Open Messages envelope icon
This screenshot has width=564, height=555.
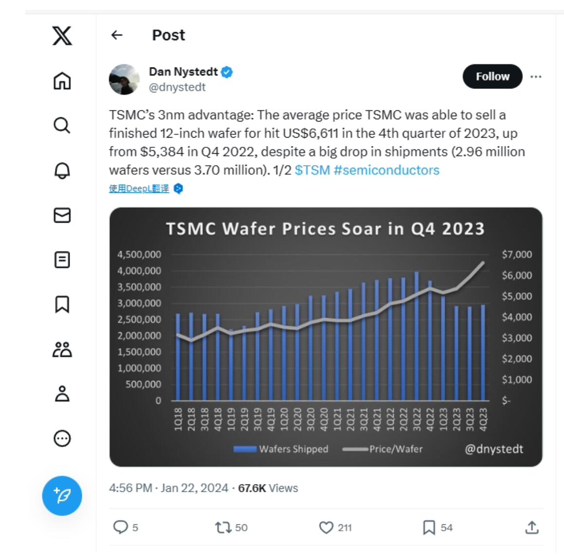[x=62, y=215]
